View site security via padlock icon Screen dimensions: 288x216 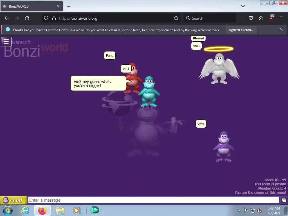[x=54, y=18]
